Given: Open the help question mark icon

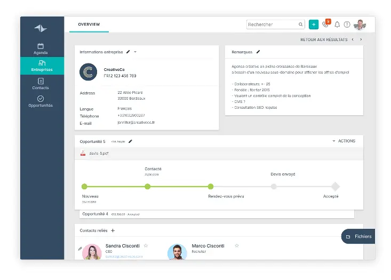Looking at the screenshot, I should [x=347, y=25].
